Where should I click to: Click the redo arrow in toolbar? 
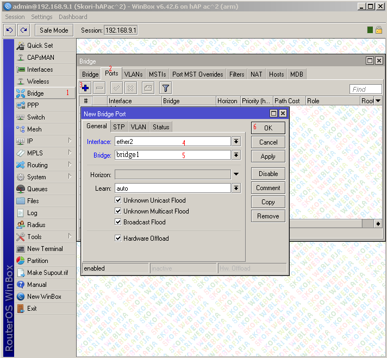23,30
